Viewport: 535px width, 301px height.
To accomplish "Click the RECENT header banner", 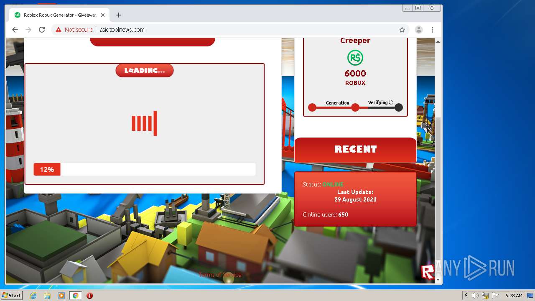I will point(356,150).
